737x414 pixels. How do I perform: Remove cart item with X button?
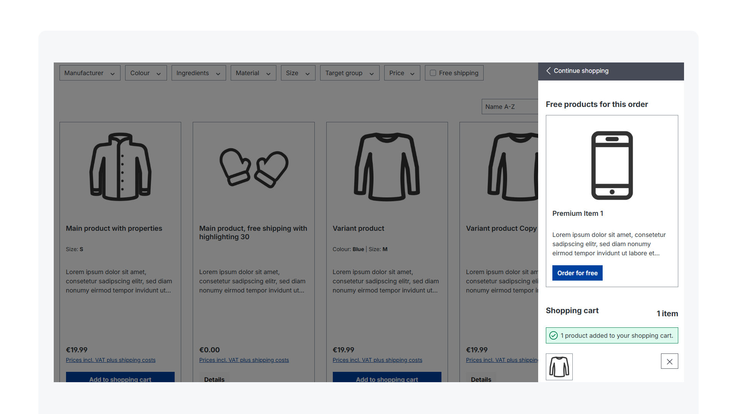(x=669, y=361)
